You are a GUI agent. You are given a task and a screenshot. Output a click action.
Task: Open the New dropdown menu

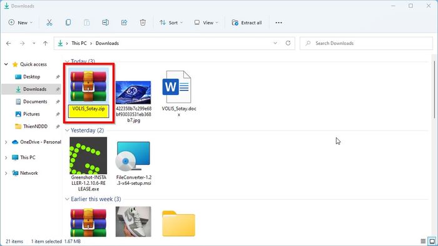[x=21, y=22]
